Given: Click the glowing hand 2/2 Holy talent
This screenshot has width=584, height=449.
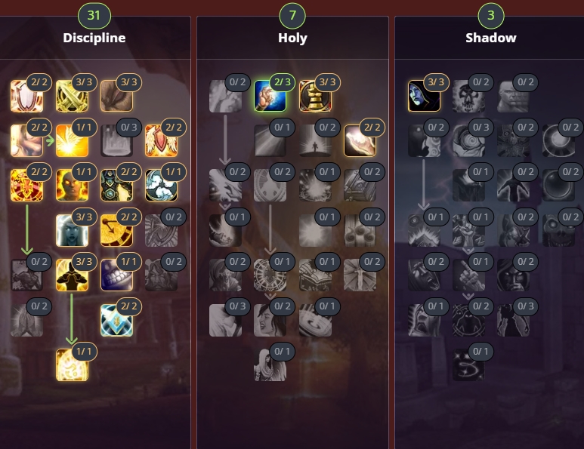Looking at the screenshot, I should [x=360, y=140].
